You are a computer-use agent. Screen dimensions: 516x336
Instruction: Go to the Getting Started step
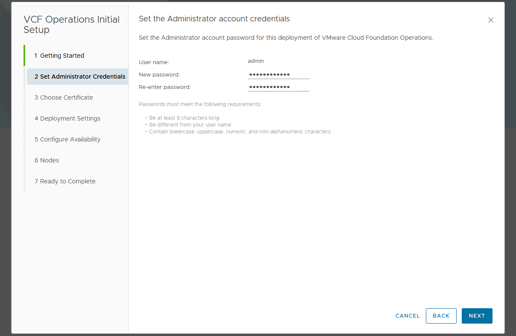(59, 56)
